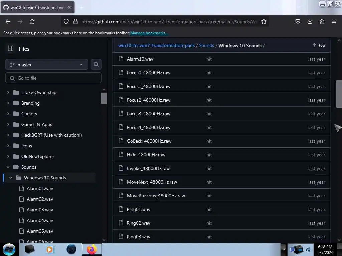
Task: Expand the Icons folder
Action: 8,146
